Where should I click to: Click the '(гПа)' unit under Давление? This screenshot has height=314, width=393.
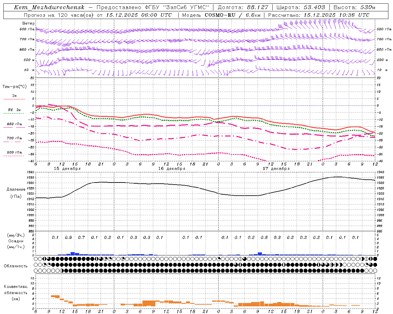(16, 196)
